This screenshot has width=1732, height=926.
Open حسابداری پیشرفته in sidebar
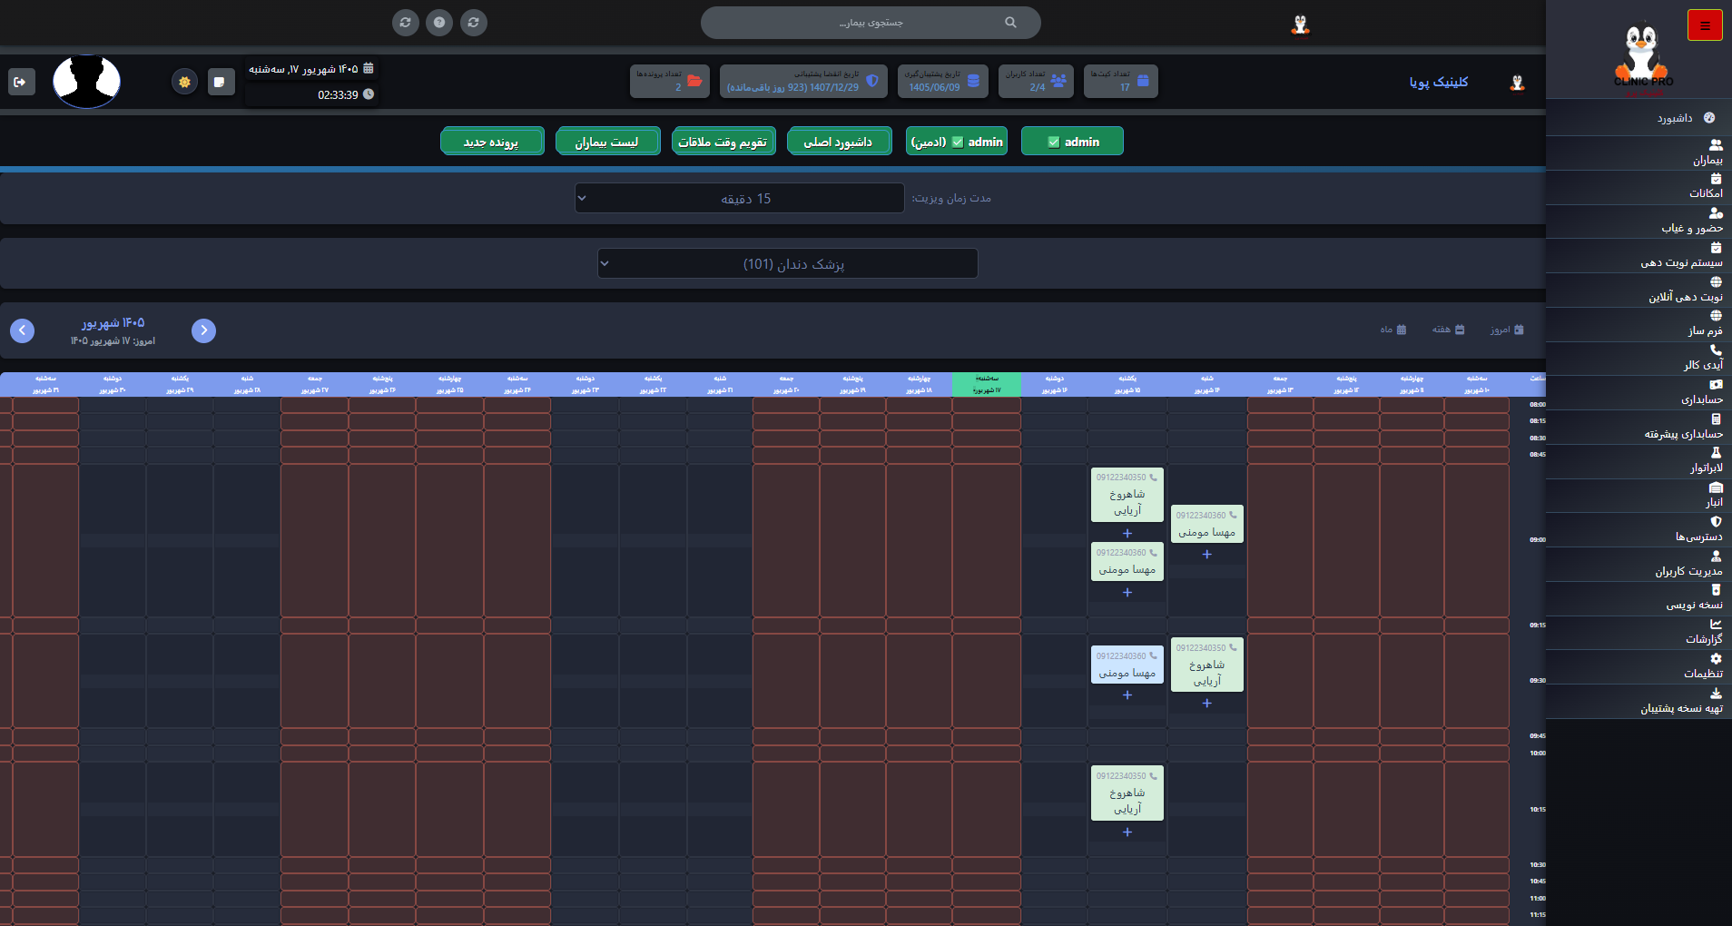pos(1639,428)
